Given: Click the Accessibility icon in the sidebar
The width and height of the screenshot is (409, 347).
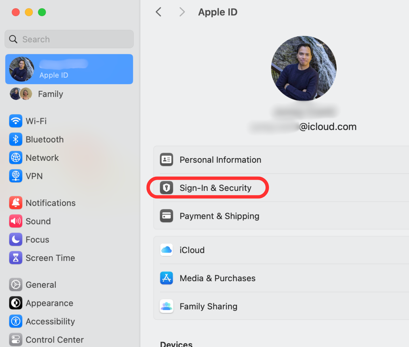Looking at the screenshot, I should pyautogui.click(x=16, y=321).
